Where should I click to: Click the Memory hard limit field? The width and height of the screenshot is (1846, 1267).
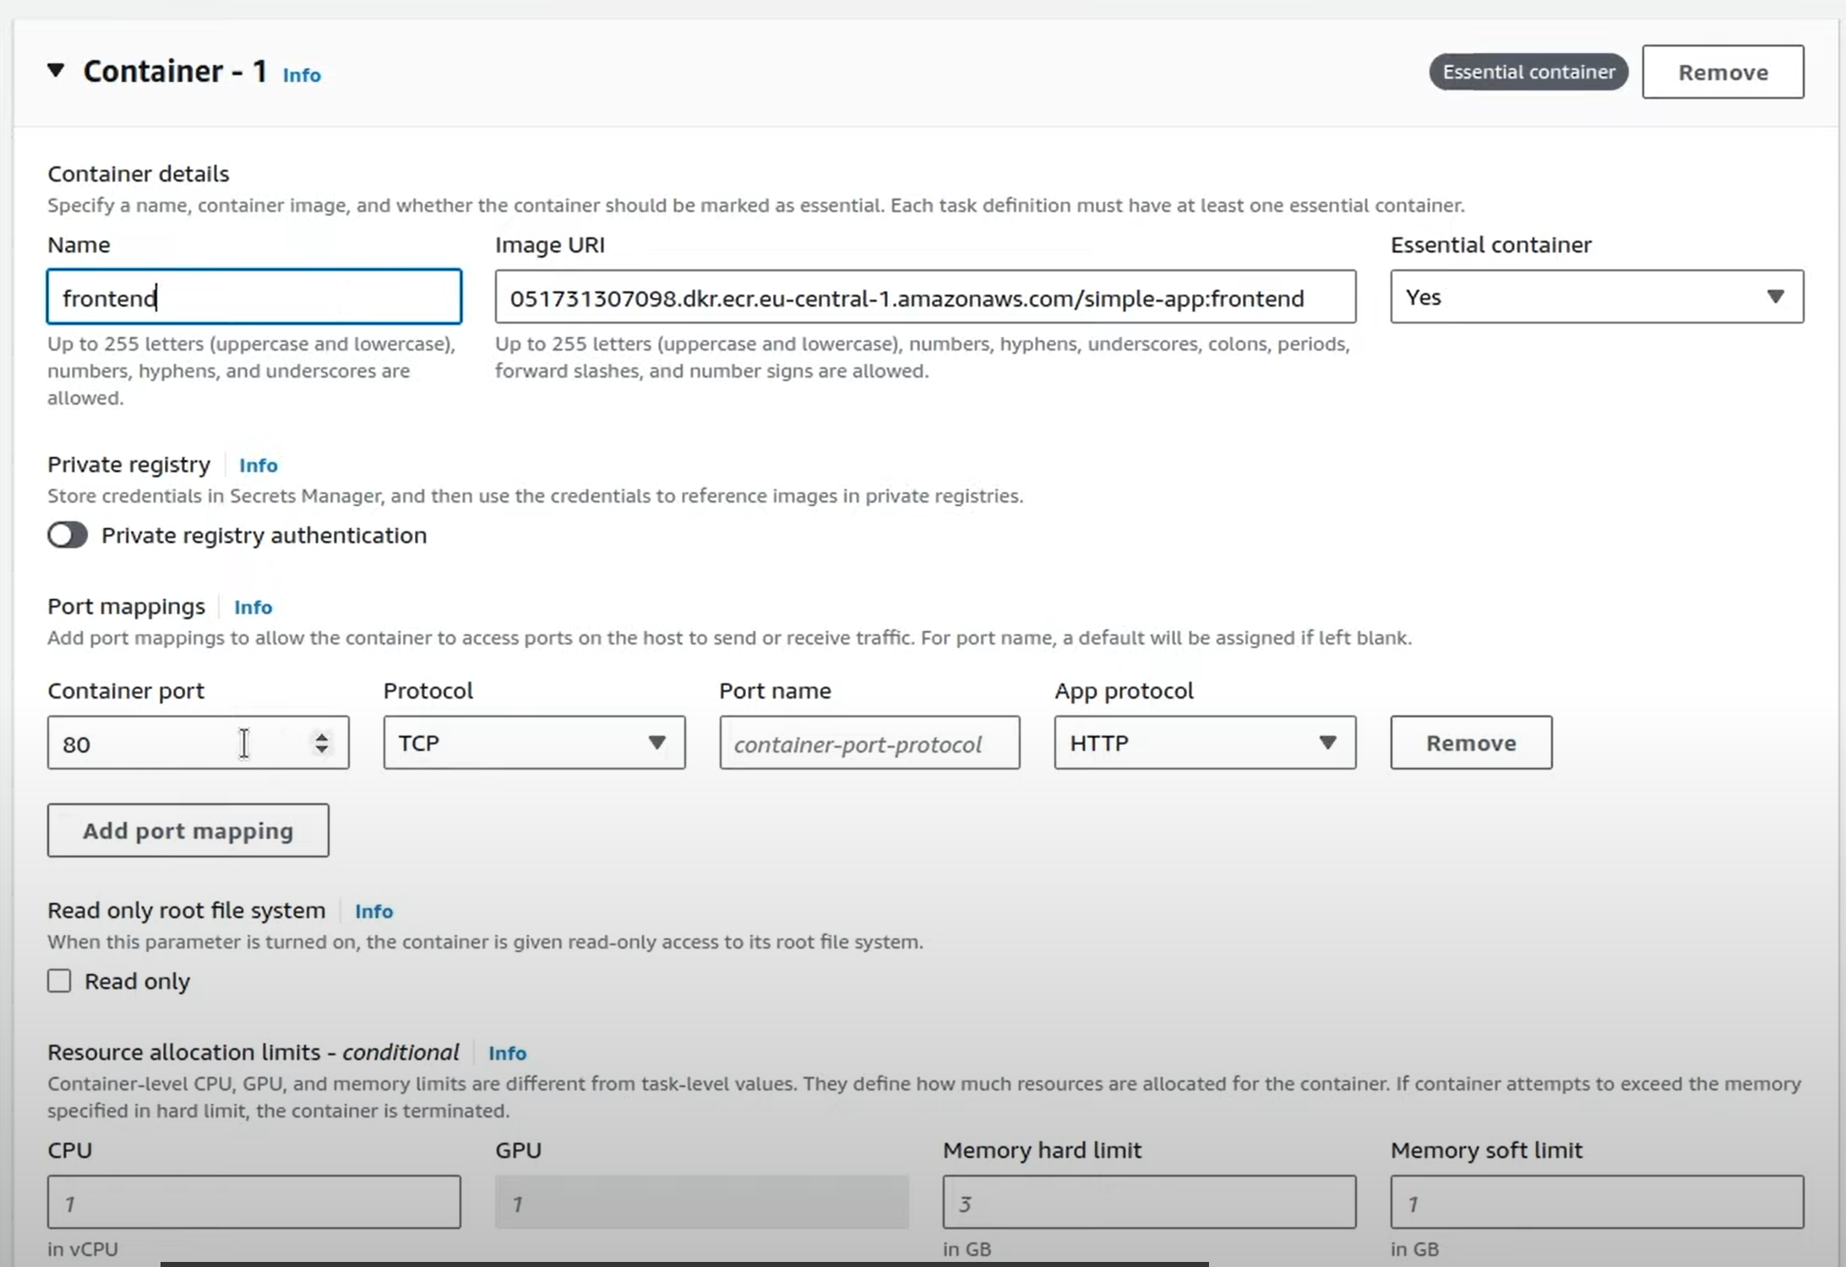pyautogui.click(x=1148, y=1203)
